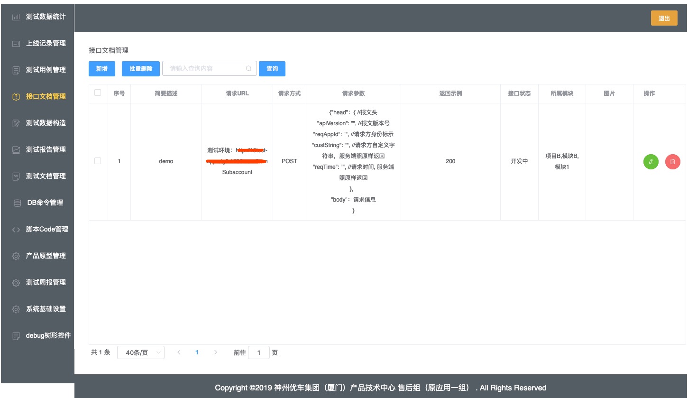Open 测试数据构造 menu item
The height and width of the screenshot is (398, 688).
tap(37, 123)
